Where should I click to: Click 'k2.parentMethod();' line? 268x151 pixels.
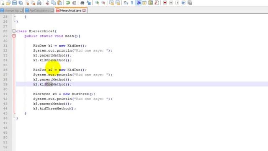tap(52, 79)
